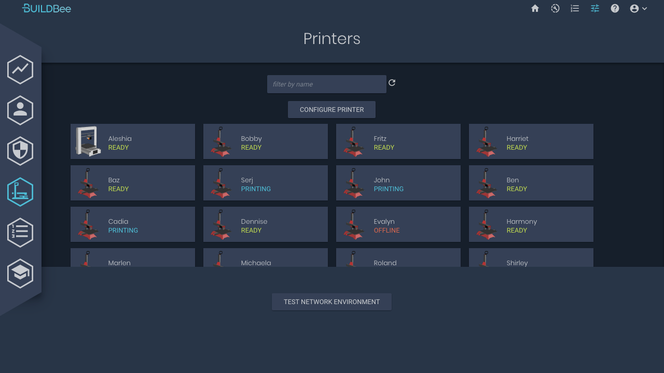The image size is (664, 373).
Task: Open the numbered list sidebar icon
Action: tap(20, 232)
